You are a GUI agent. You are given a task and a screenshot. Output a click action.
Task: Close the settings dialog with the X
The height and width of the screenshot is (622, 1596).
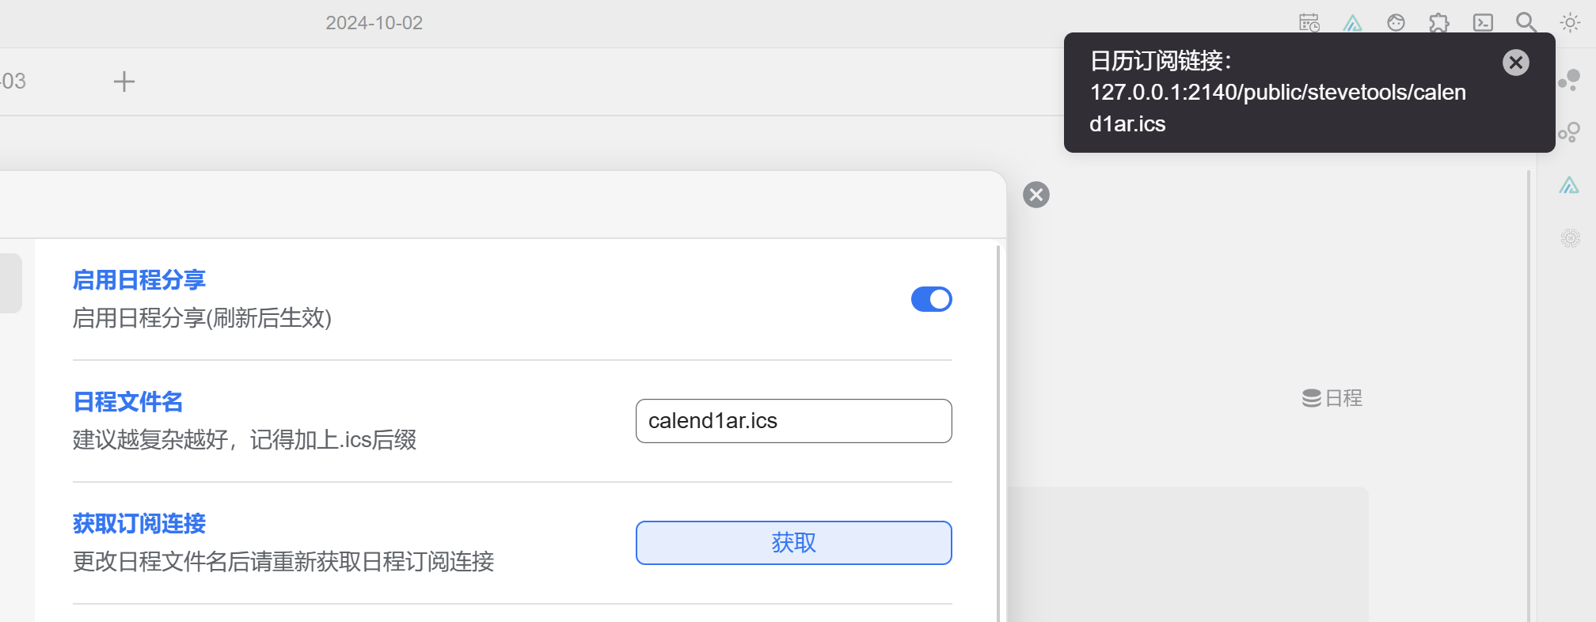pos(1036,195)
